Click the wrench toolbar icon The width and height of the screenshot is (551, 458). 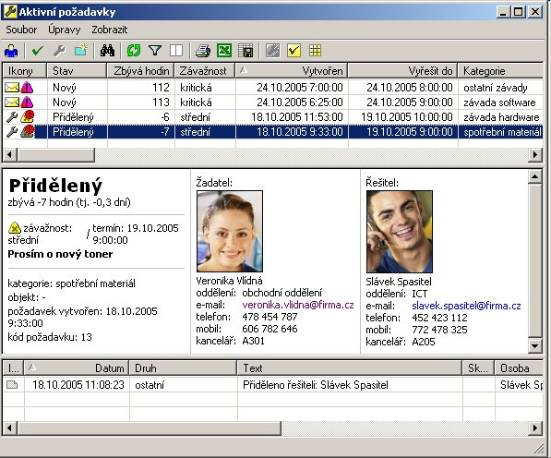(59, 51)
